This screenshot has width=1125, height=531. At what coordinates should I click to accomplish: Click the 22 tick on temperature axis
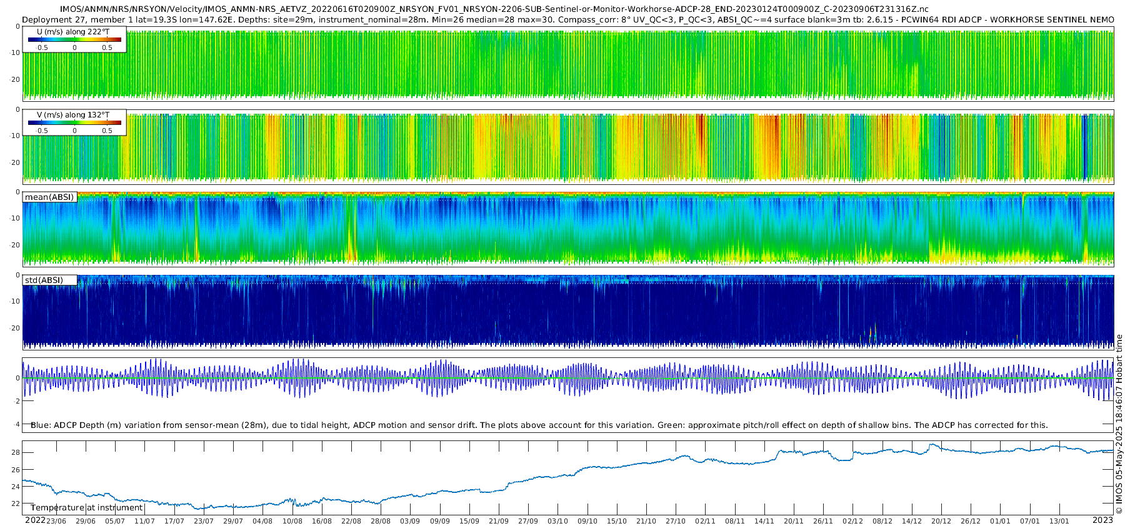click(x=16, y=504)
